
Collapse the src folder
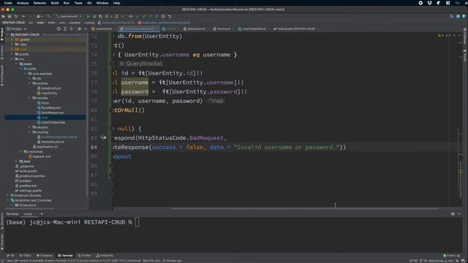[x=12, y=59]
